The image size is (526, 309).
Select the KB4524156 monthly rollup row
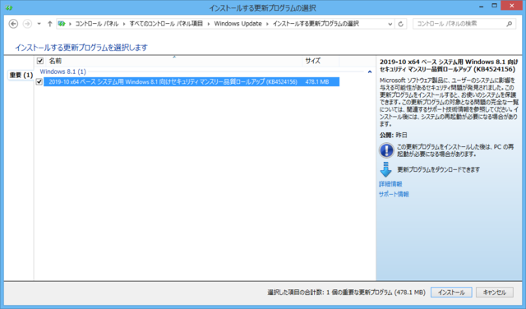191,81
